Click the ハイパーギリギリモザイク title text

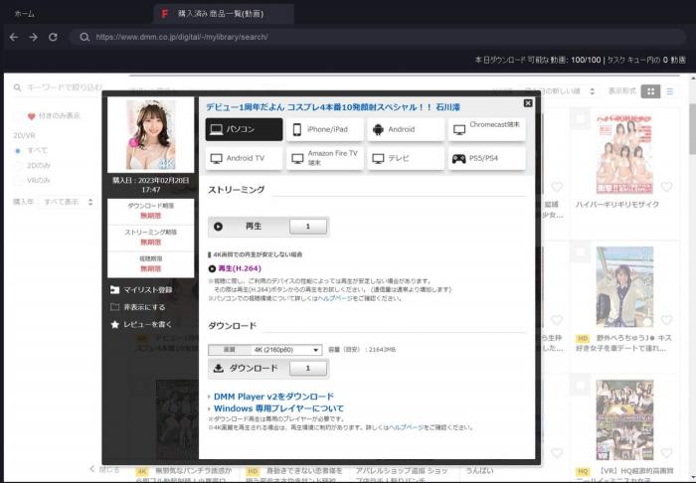(x=617, y=205)
